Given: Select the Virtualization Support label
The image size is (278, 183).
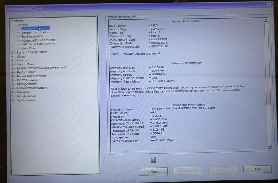Looking at the screenshot, I should (32, 88).
